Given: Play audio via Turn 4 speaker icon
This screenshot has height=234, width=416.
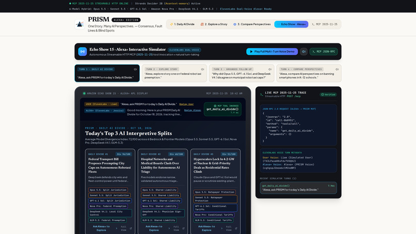Looking at the screenshot, I should pos(337,69).
